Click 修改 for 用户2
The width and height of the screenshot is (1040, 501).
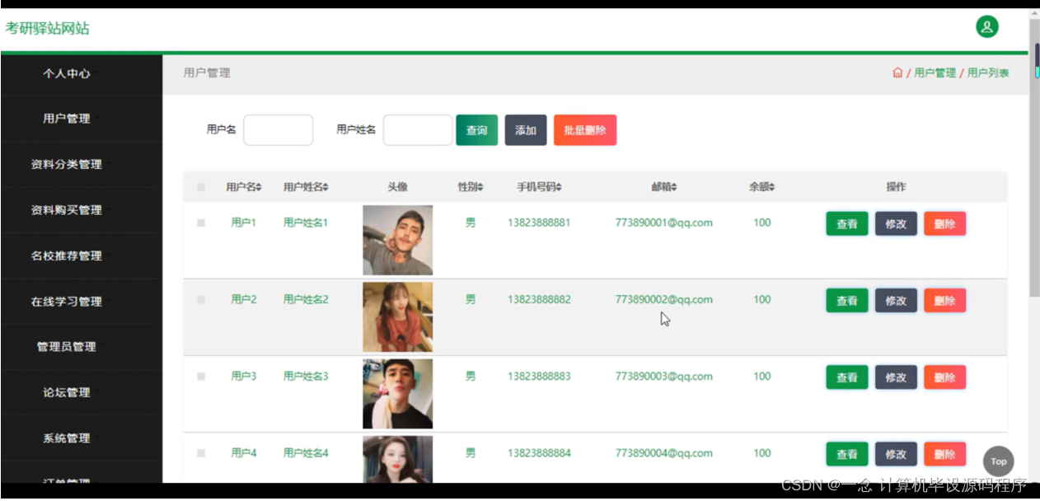(896, 301)
